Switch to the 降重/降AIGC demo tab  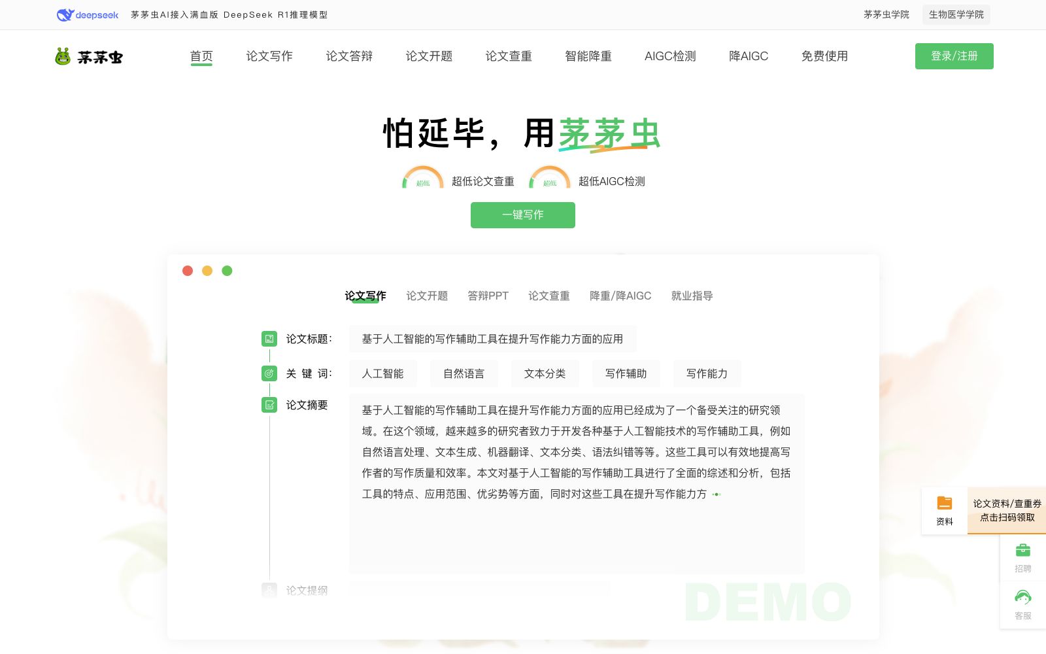tap(620, 296)
